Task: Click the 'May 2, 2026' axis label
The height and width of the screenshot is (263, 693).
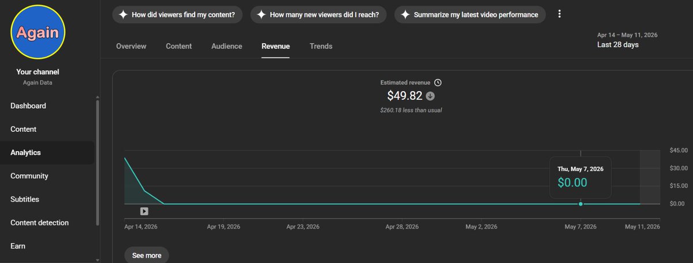Action: 481,227
